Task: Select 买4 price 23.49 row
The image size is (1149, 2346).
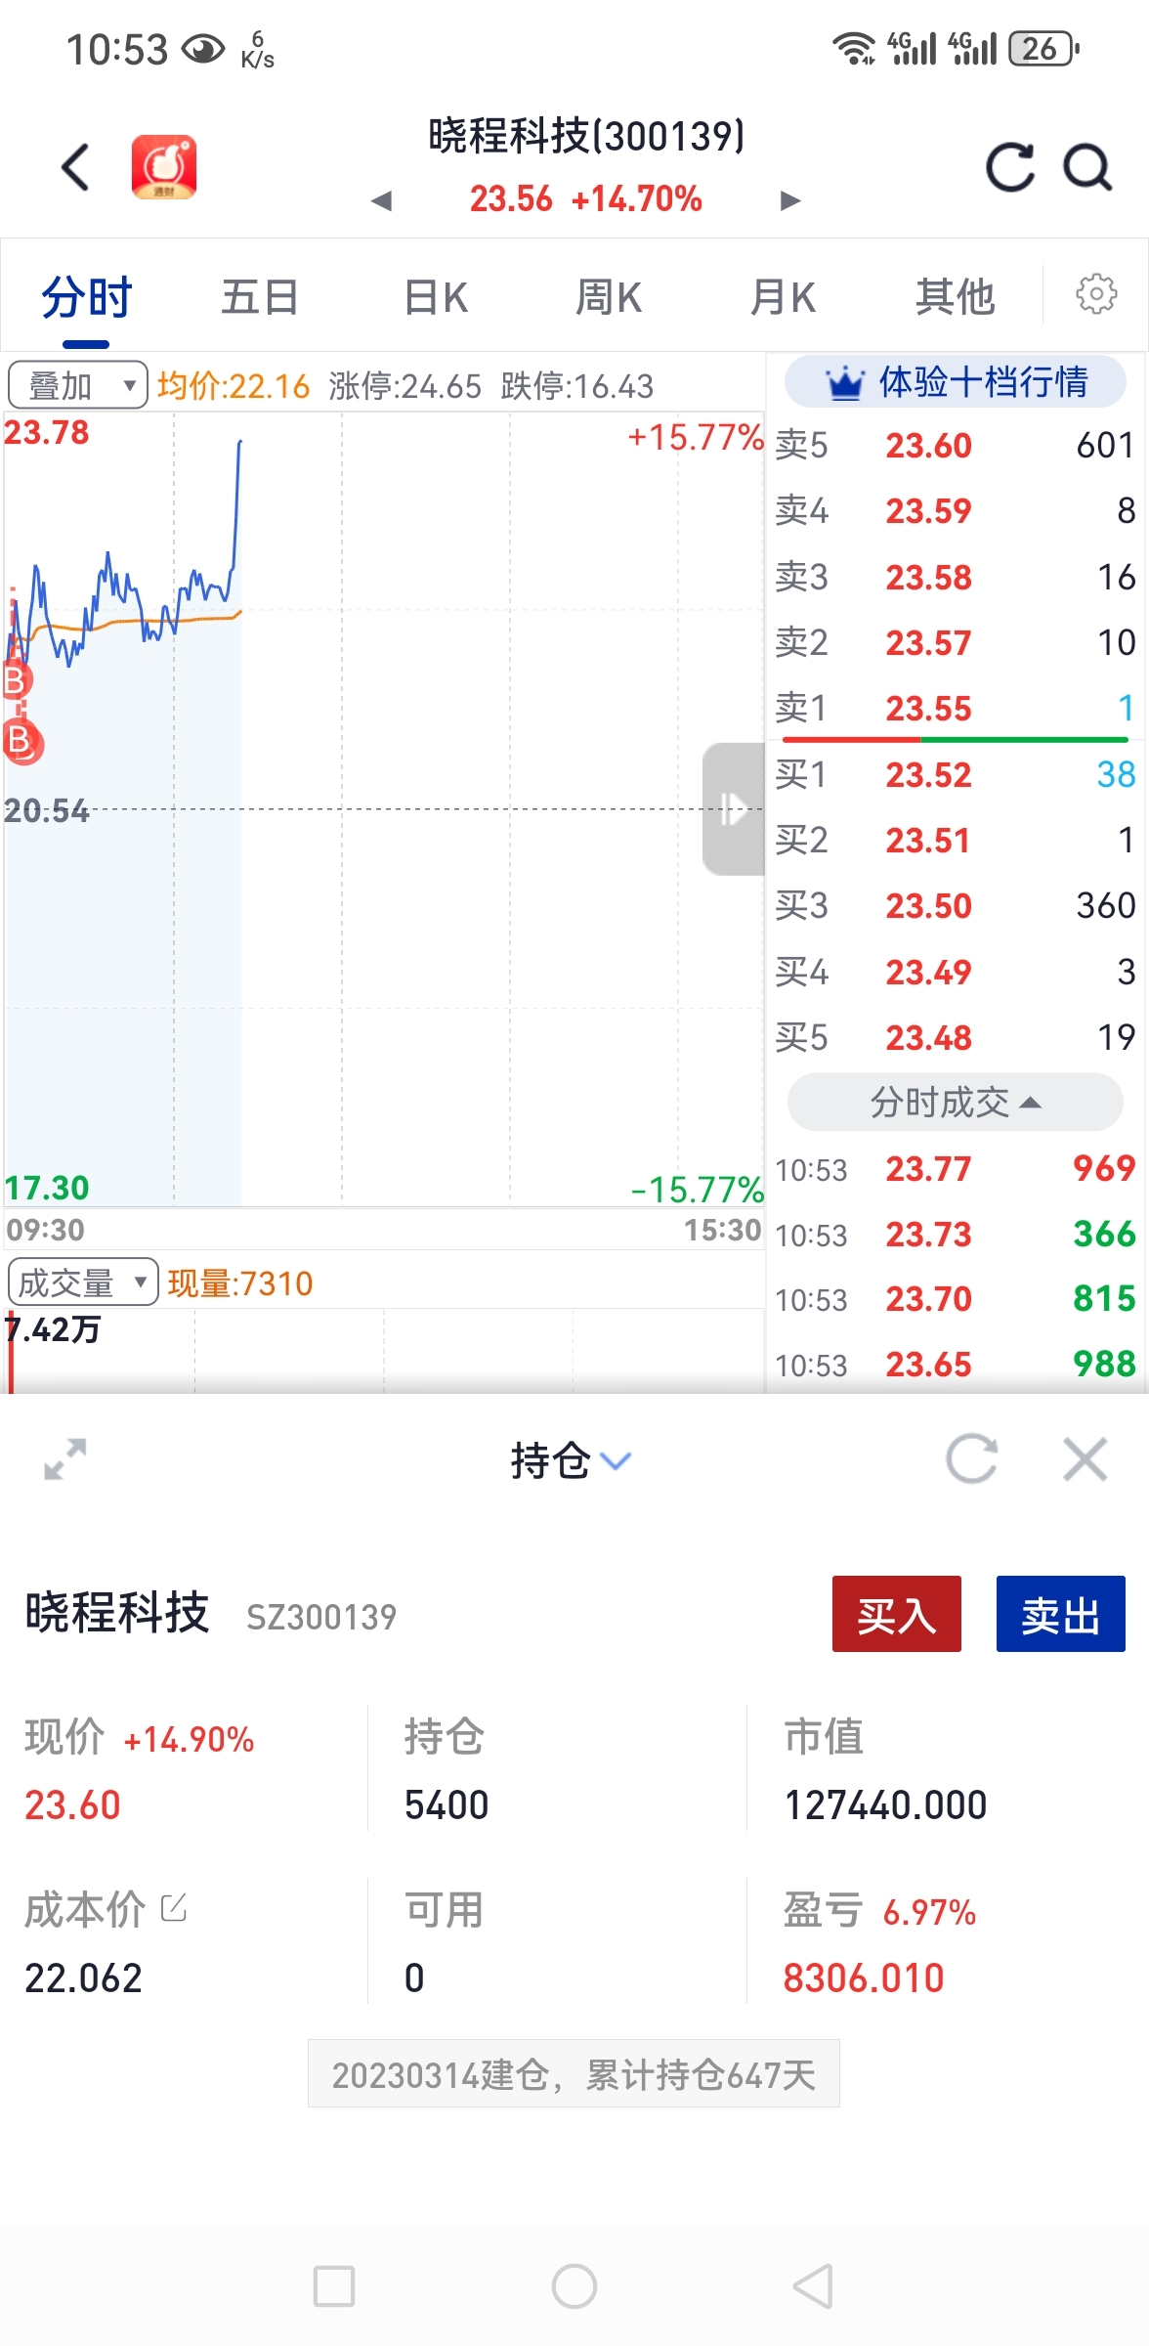Action: (x=956, y=973)
